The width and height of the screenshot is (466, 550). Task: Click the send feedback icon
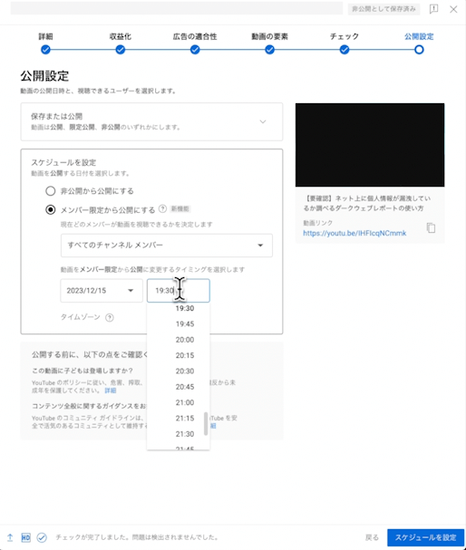point(433,9)
